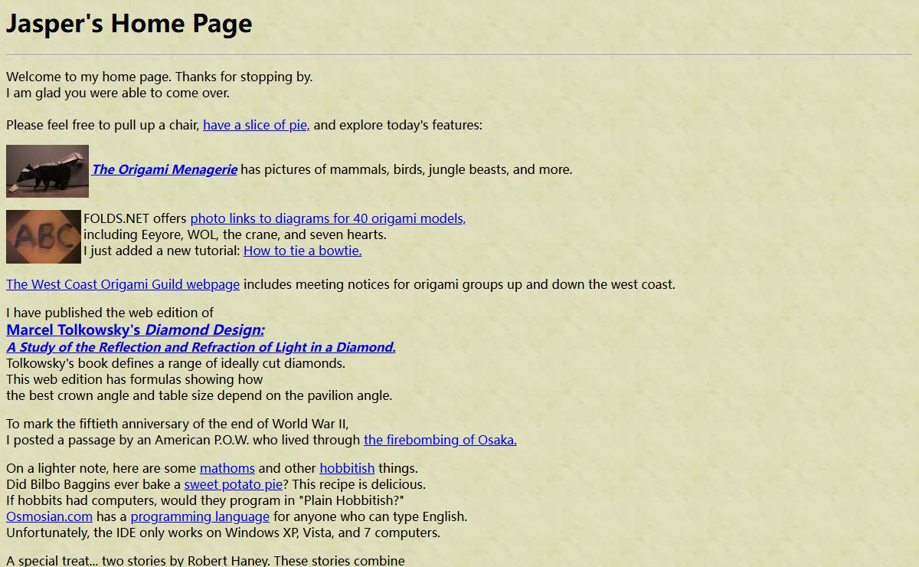Screen dimensions: 919x567
Task: Visit The West Coast Origami Guild webpage
Action: click(x=123, y=284)
